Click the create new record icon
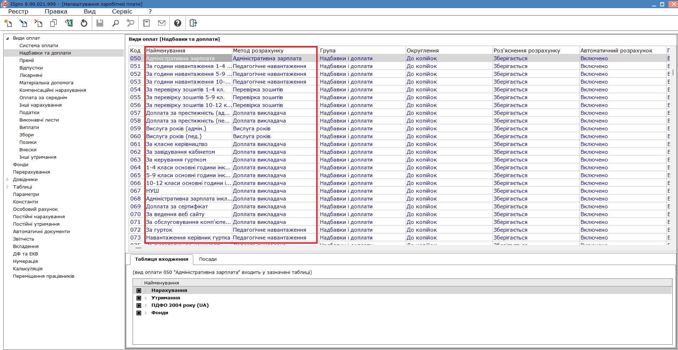678x350 pixels. [8, 23]
